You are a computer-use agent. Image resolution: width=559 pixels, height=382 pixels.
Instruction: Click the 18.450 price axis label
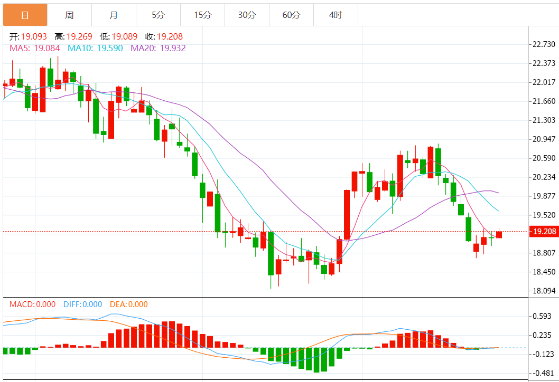(x=544, y=272)
